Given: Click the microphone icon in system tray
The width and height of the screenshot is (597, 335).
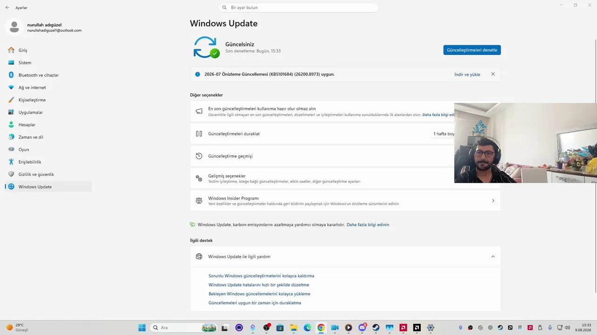Looking at the screenshot, I should (x=549, y=328).
